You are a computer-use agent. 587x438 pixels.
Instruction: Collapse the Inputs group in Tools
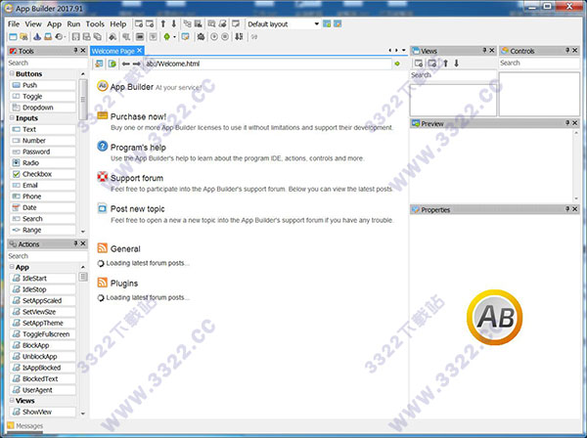12,118
